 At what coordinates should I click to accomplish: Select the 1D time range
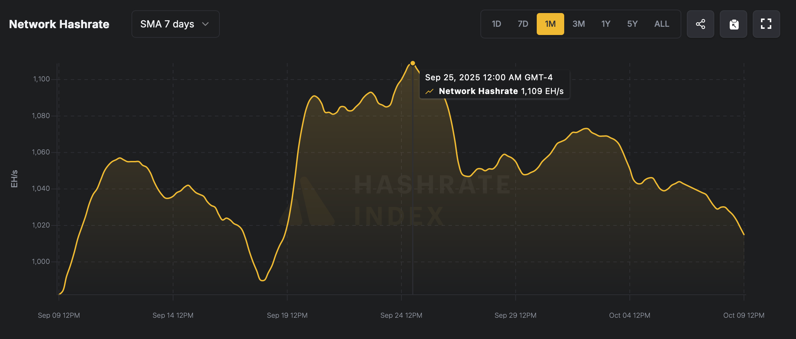496,24
